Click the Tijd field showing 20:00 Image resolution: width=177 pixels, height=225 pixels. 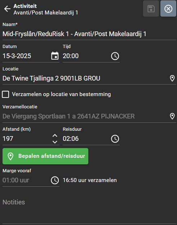(x=87, y=56)
